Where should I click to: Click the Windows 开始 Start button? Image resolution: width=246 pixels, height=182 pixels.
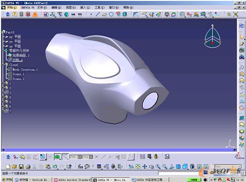(x=7, y=179)
